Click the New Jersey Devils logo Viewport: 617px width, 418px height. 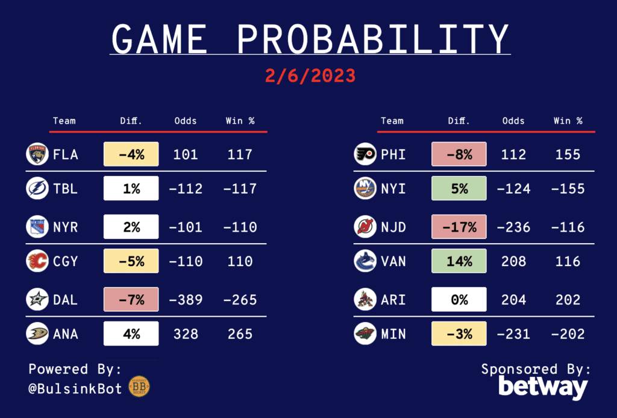click(365, 227)
